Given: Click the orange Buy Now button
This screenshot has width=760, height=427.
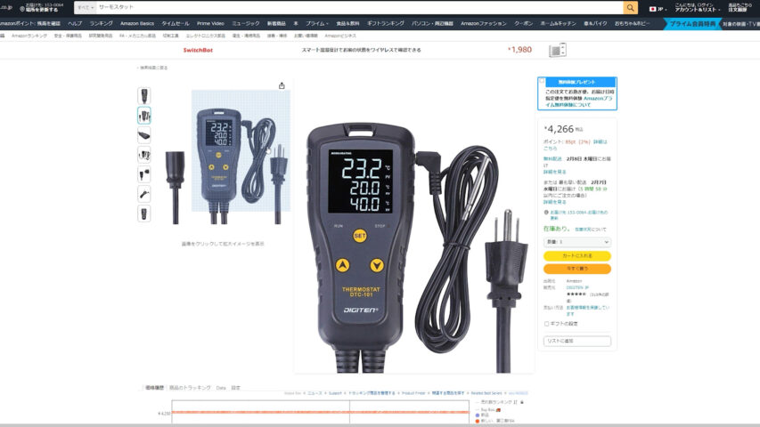Looking at the screenshot, I should (x=577, y=269).
